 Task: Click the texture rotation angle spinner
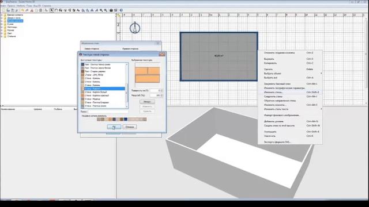pos(157,90)
